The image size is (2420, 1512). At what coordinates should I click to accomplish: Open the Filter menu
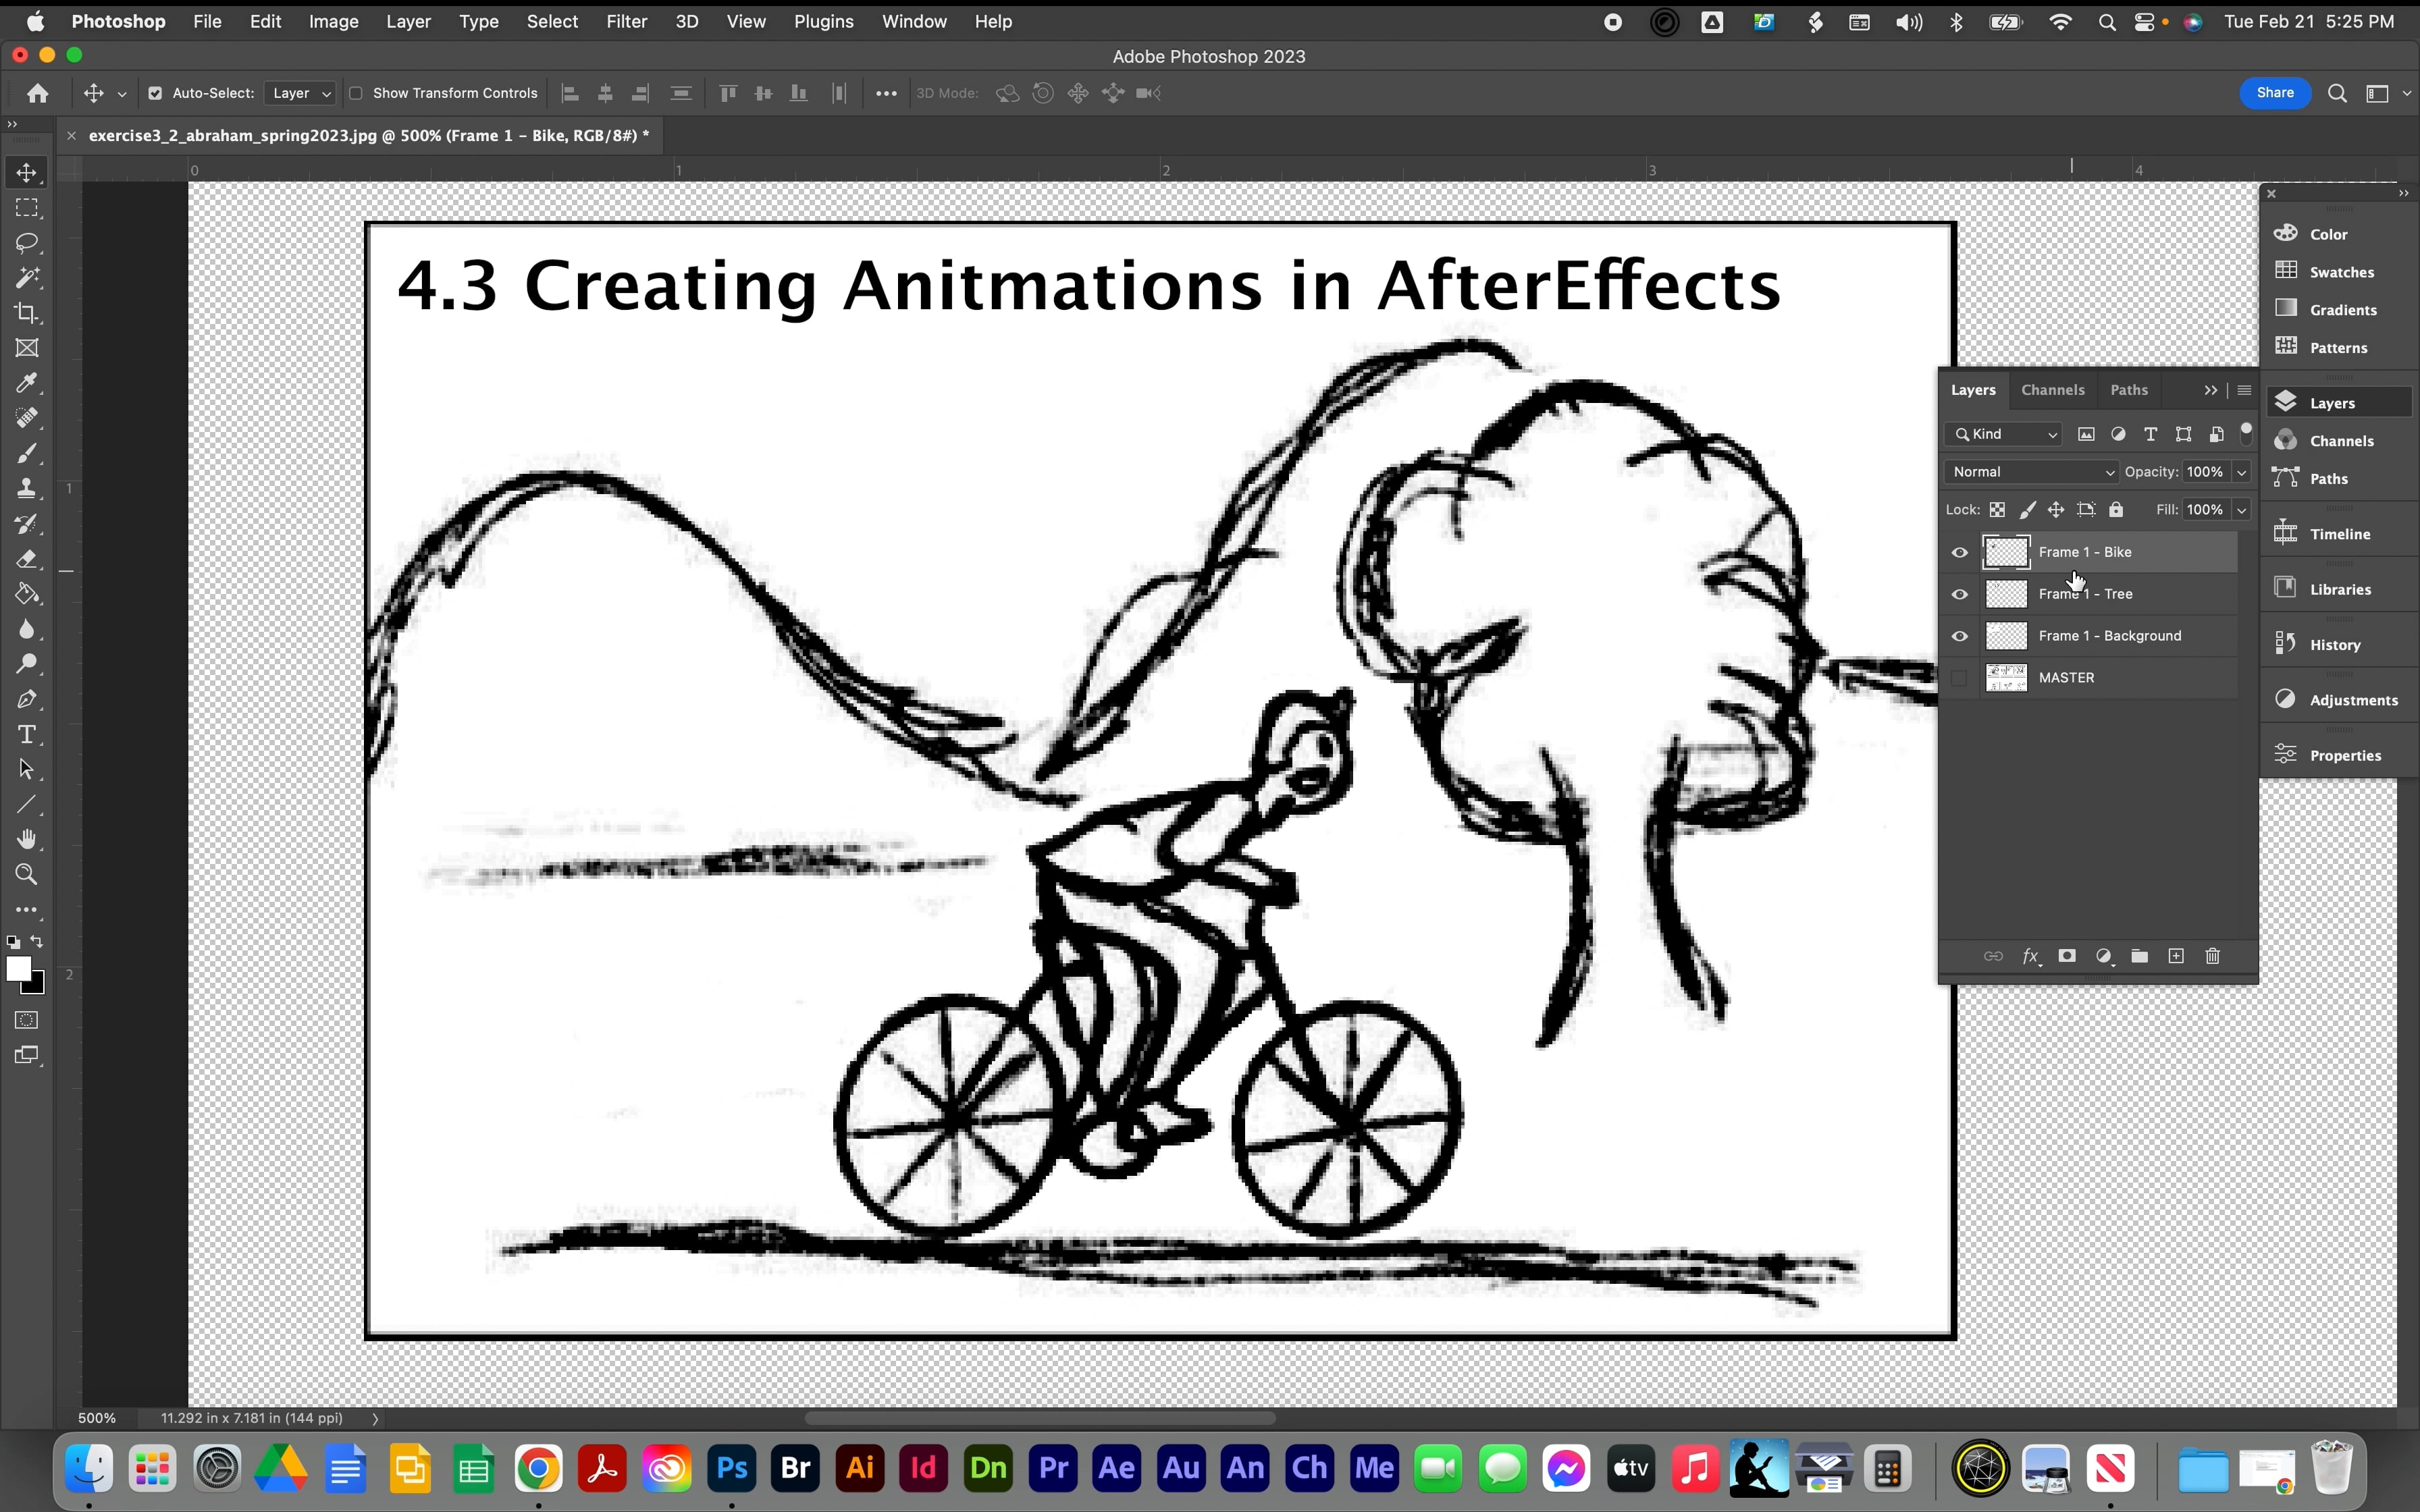[627, 21]
